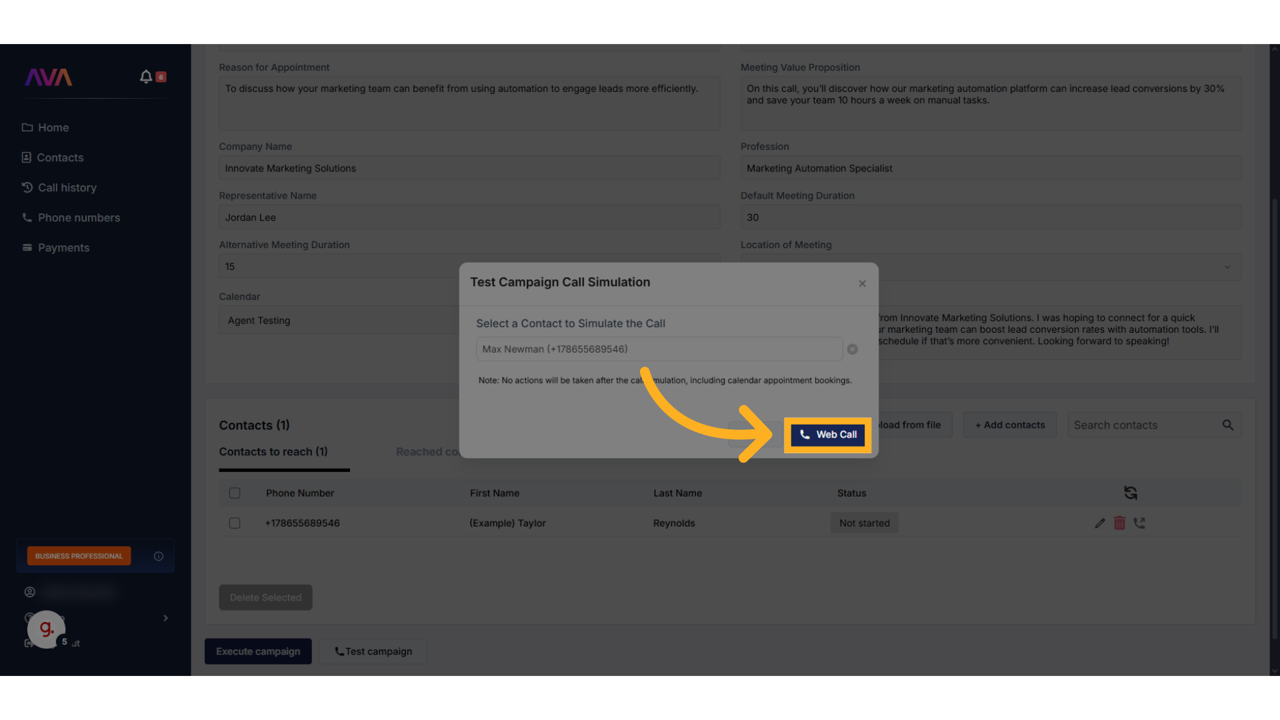Switch to Contacts to reach tab

click(x=273, y=452)
